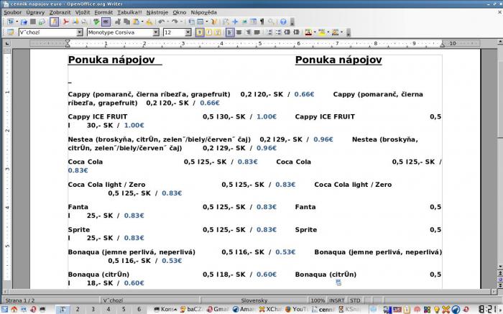Open the Font Color dropdown arrow
503x314 pixels.
[x=315, y=32]
